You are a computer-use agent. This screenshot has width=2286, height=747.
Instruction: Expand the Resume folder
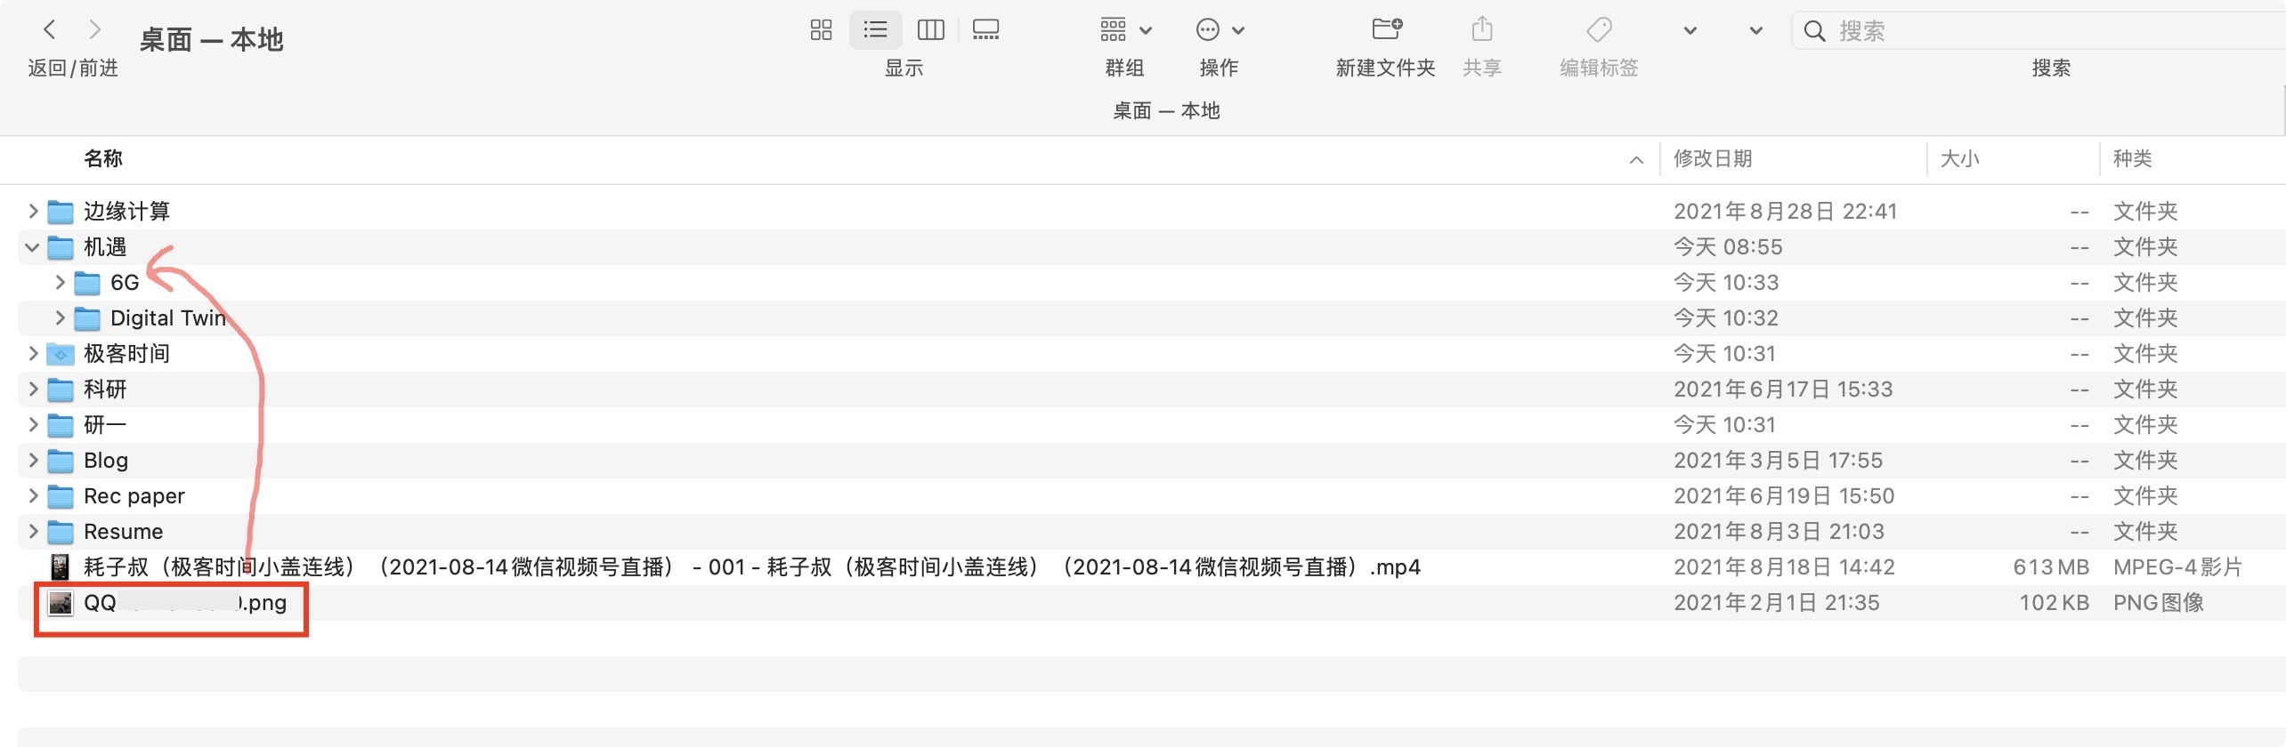(x=33, y=531)
